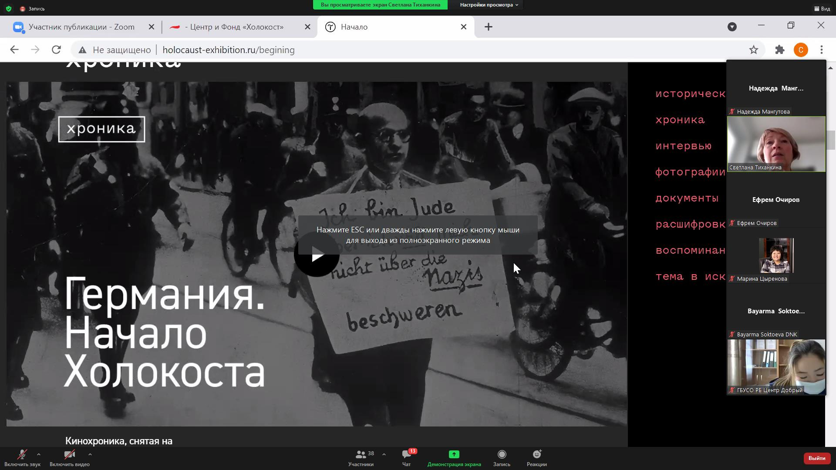Turn on the video camera

tap(69, 455)
